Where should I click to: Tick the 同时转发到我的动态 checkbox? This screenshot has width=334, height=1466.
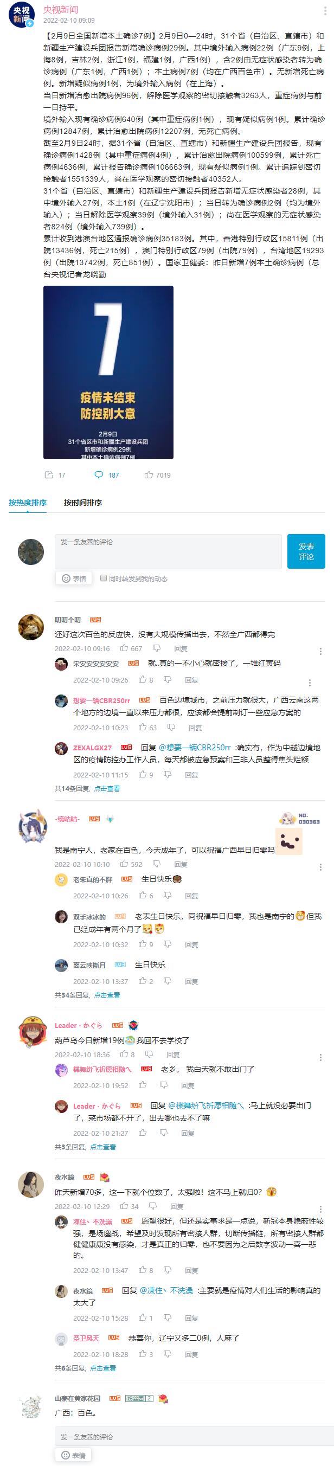click(x=104, y=578)
